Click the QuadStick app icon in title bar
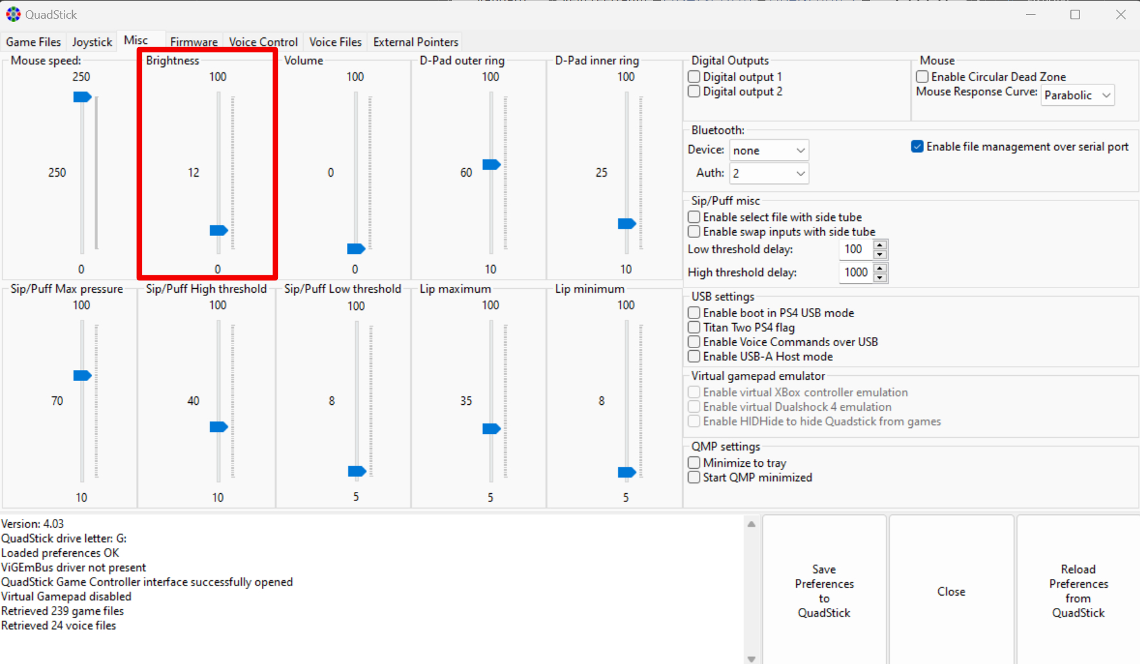Viewport: 1140px width, 664px height. 13,14
